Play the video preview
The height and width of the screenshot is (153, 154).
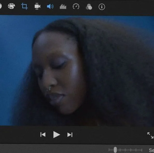57,135
